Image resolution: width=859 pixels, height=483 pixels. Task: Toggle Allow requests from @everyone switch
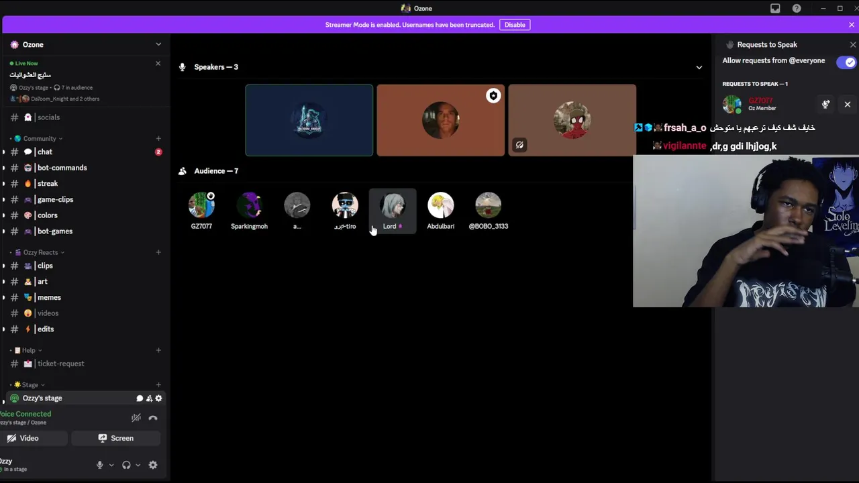[x=846, y=62]
